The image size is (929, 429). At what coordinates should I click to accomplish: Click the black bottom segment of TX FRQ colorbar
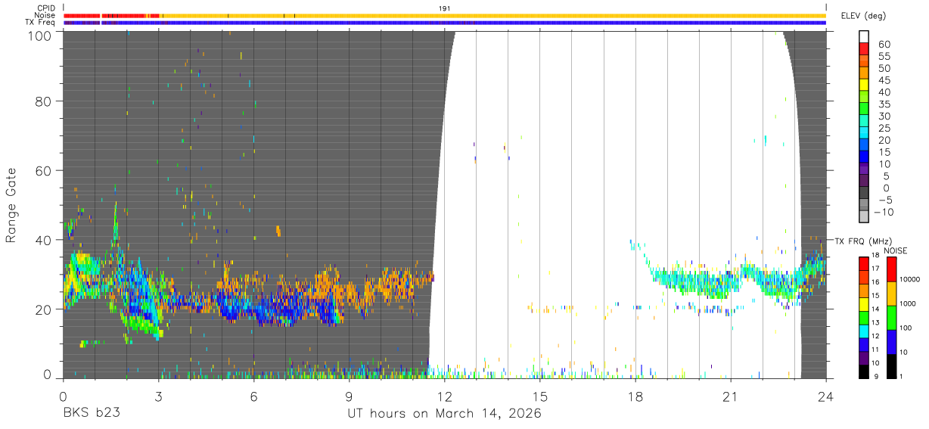(865, 372)
